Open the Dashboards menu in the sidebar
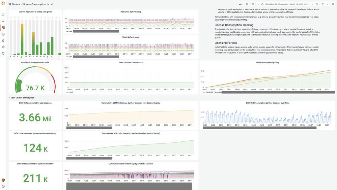 click(x=3, y=28)
